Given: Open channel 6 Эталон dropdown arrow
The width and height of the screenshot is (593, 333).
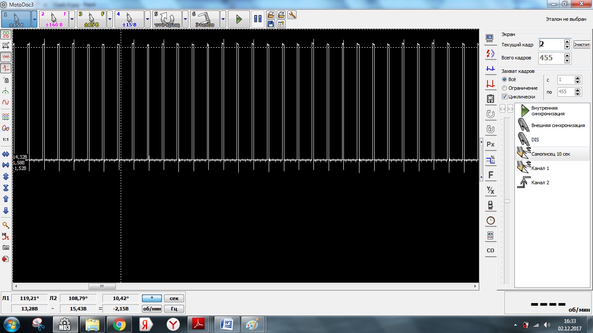Looking at the screenshot, I should click(223, 19).
